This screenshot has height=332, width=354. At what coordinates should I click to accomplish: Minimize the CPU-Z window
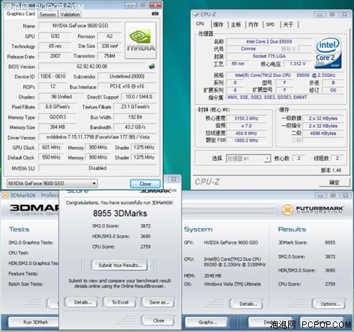[x=319, y=15]
